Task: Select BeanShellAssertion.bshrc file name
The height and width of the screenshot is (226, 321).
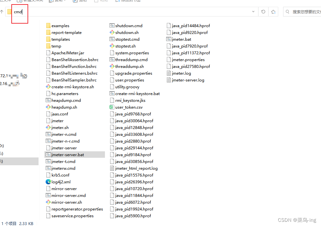Action: pyautogui.click(x=75, y=60)
